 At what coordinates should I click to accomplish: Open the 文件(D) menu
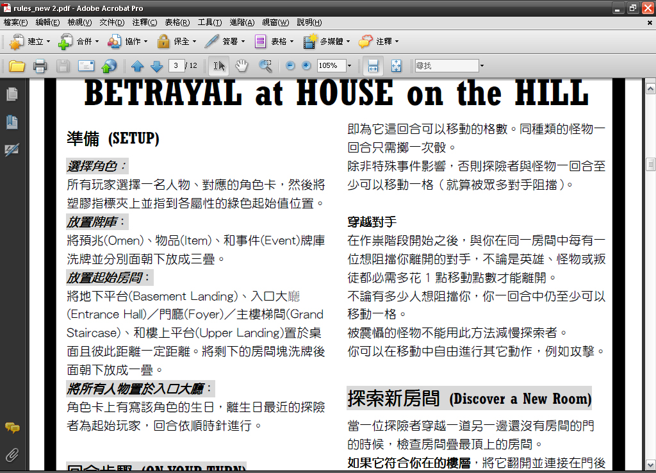[111, 22]
